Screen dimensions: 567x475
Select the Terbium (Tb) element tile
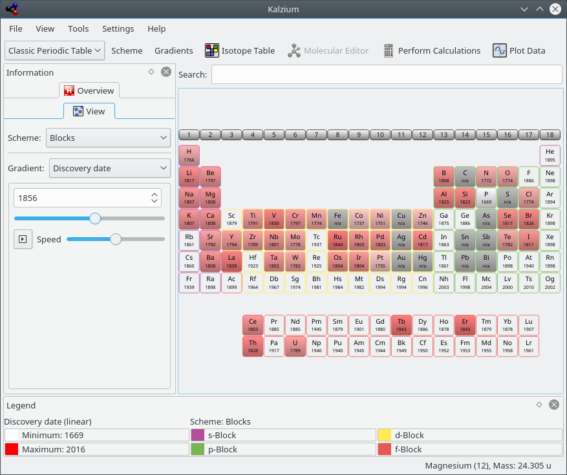click(401, 325)
